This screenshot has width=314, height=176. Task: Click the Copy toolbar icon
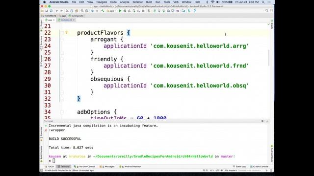[x=72, y=11]
